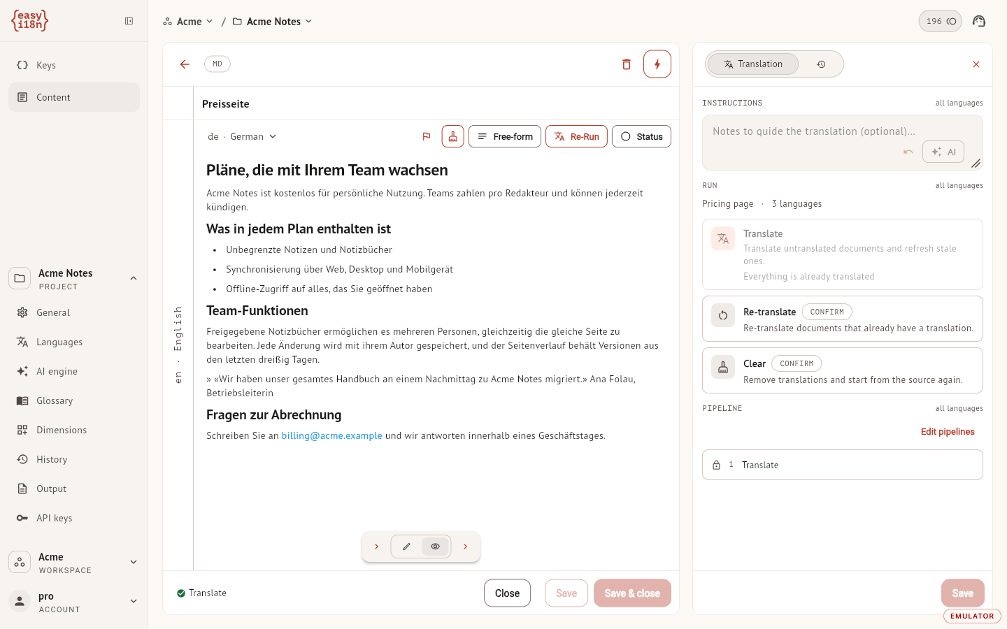Click the instructions notes text field
The image size is (1007, 629).
(843, 143)
